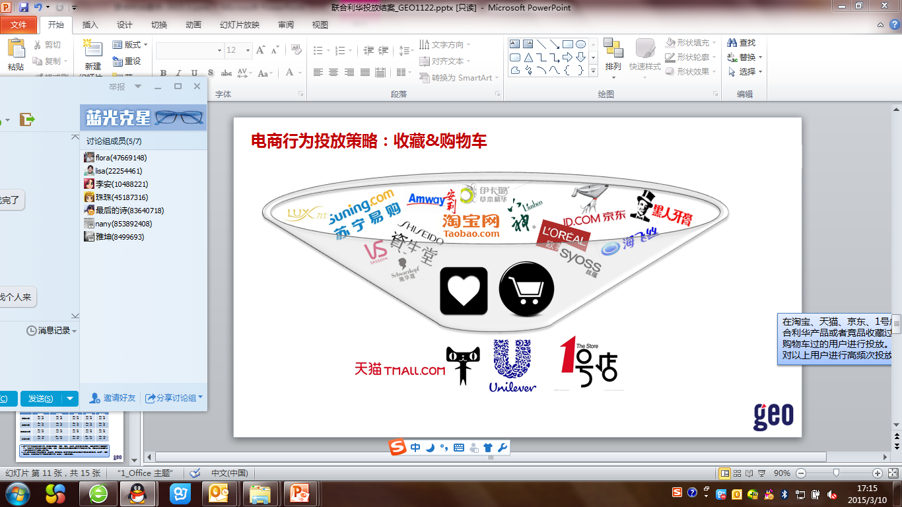Image resolution: width=902 pixels, height=507 pixels.
Task: Click 邀请好友 to invite friends in QQ
Action: 113,397
